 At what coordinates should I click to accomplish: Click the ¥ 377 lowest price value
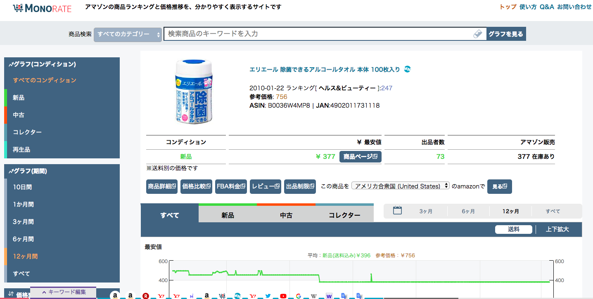coord(325,157)
